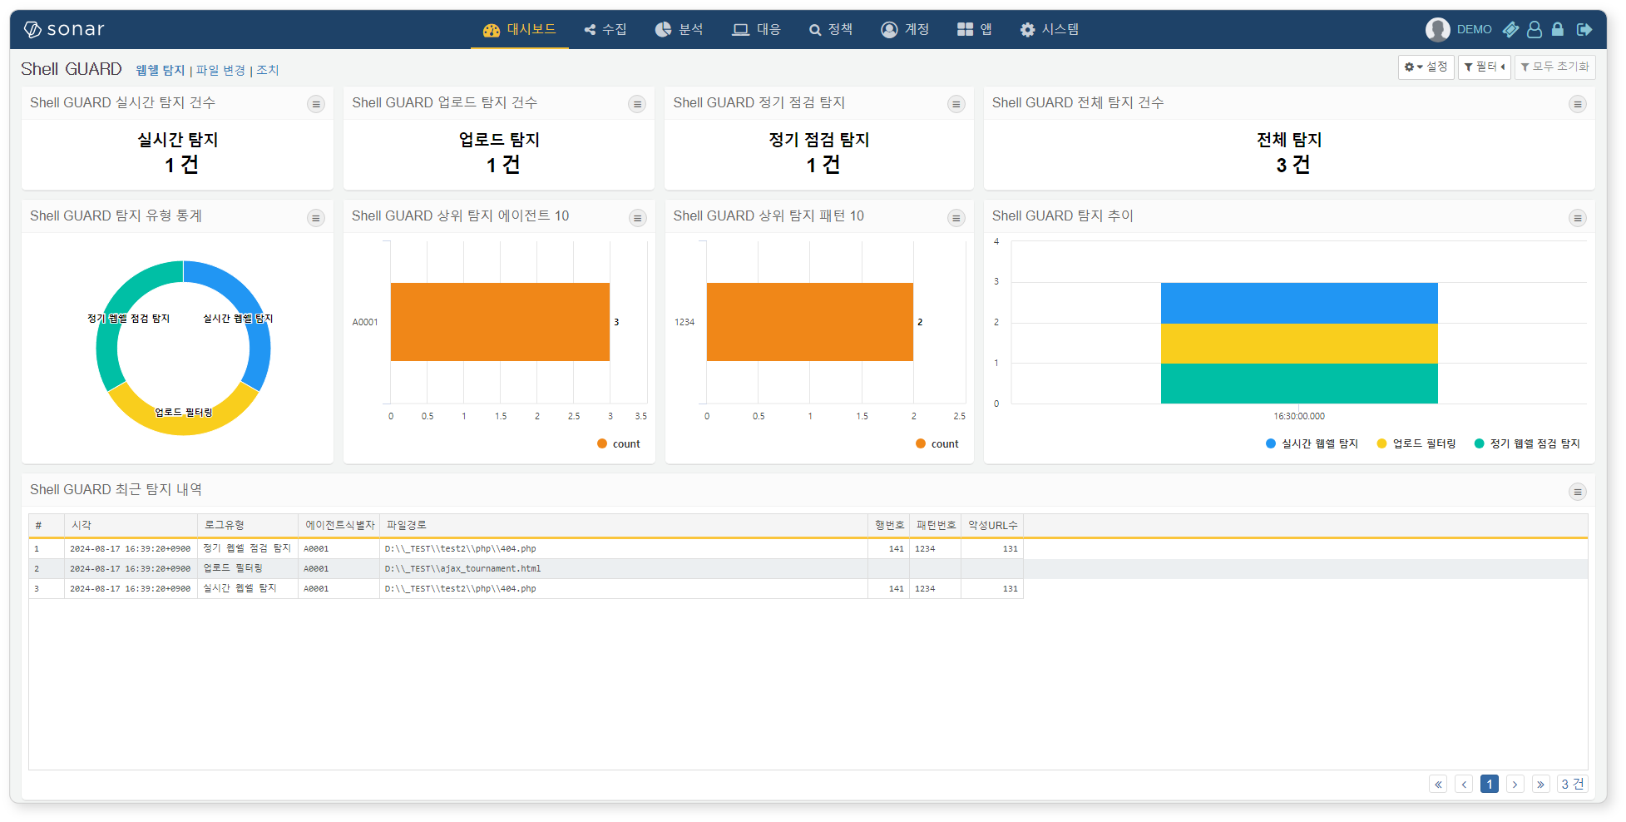Select the 파일 변경 link
The width and height of the screenshot is (1626, 822).
[x=220, y=71]
